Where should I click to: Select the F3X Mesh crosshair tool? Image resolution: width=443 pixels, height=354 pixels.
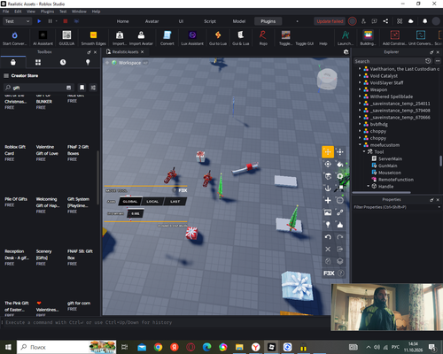tap(340, 201)
